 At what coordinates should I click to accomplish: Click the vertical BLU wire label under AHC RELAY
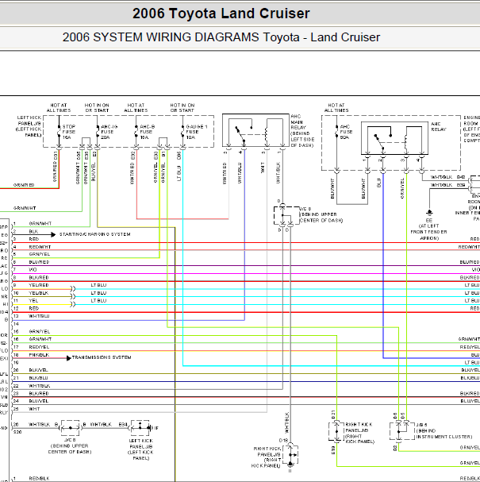(x=378, y=183)
